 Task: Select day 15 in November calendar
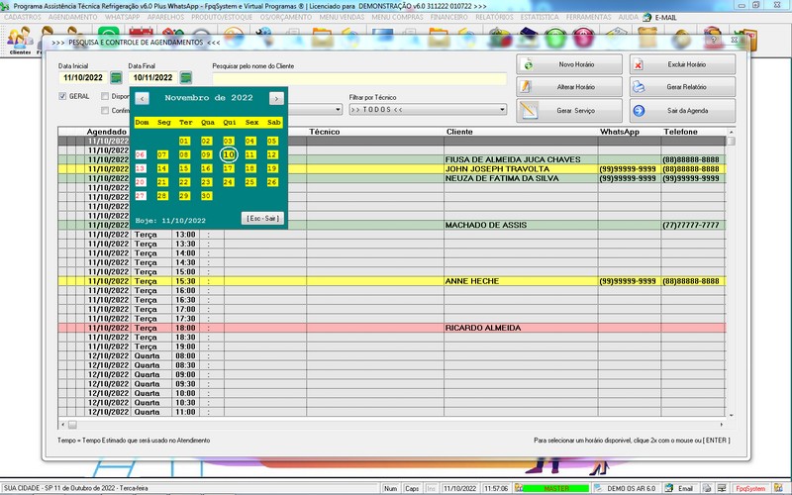[184, 168]
